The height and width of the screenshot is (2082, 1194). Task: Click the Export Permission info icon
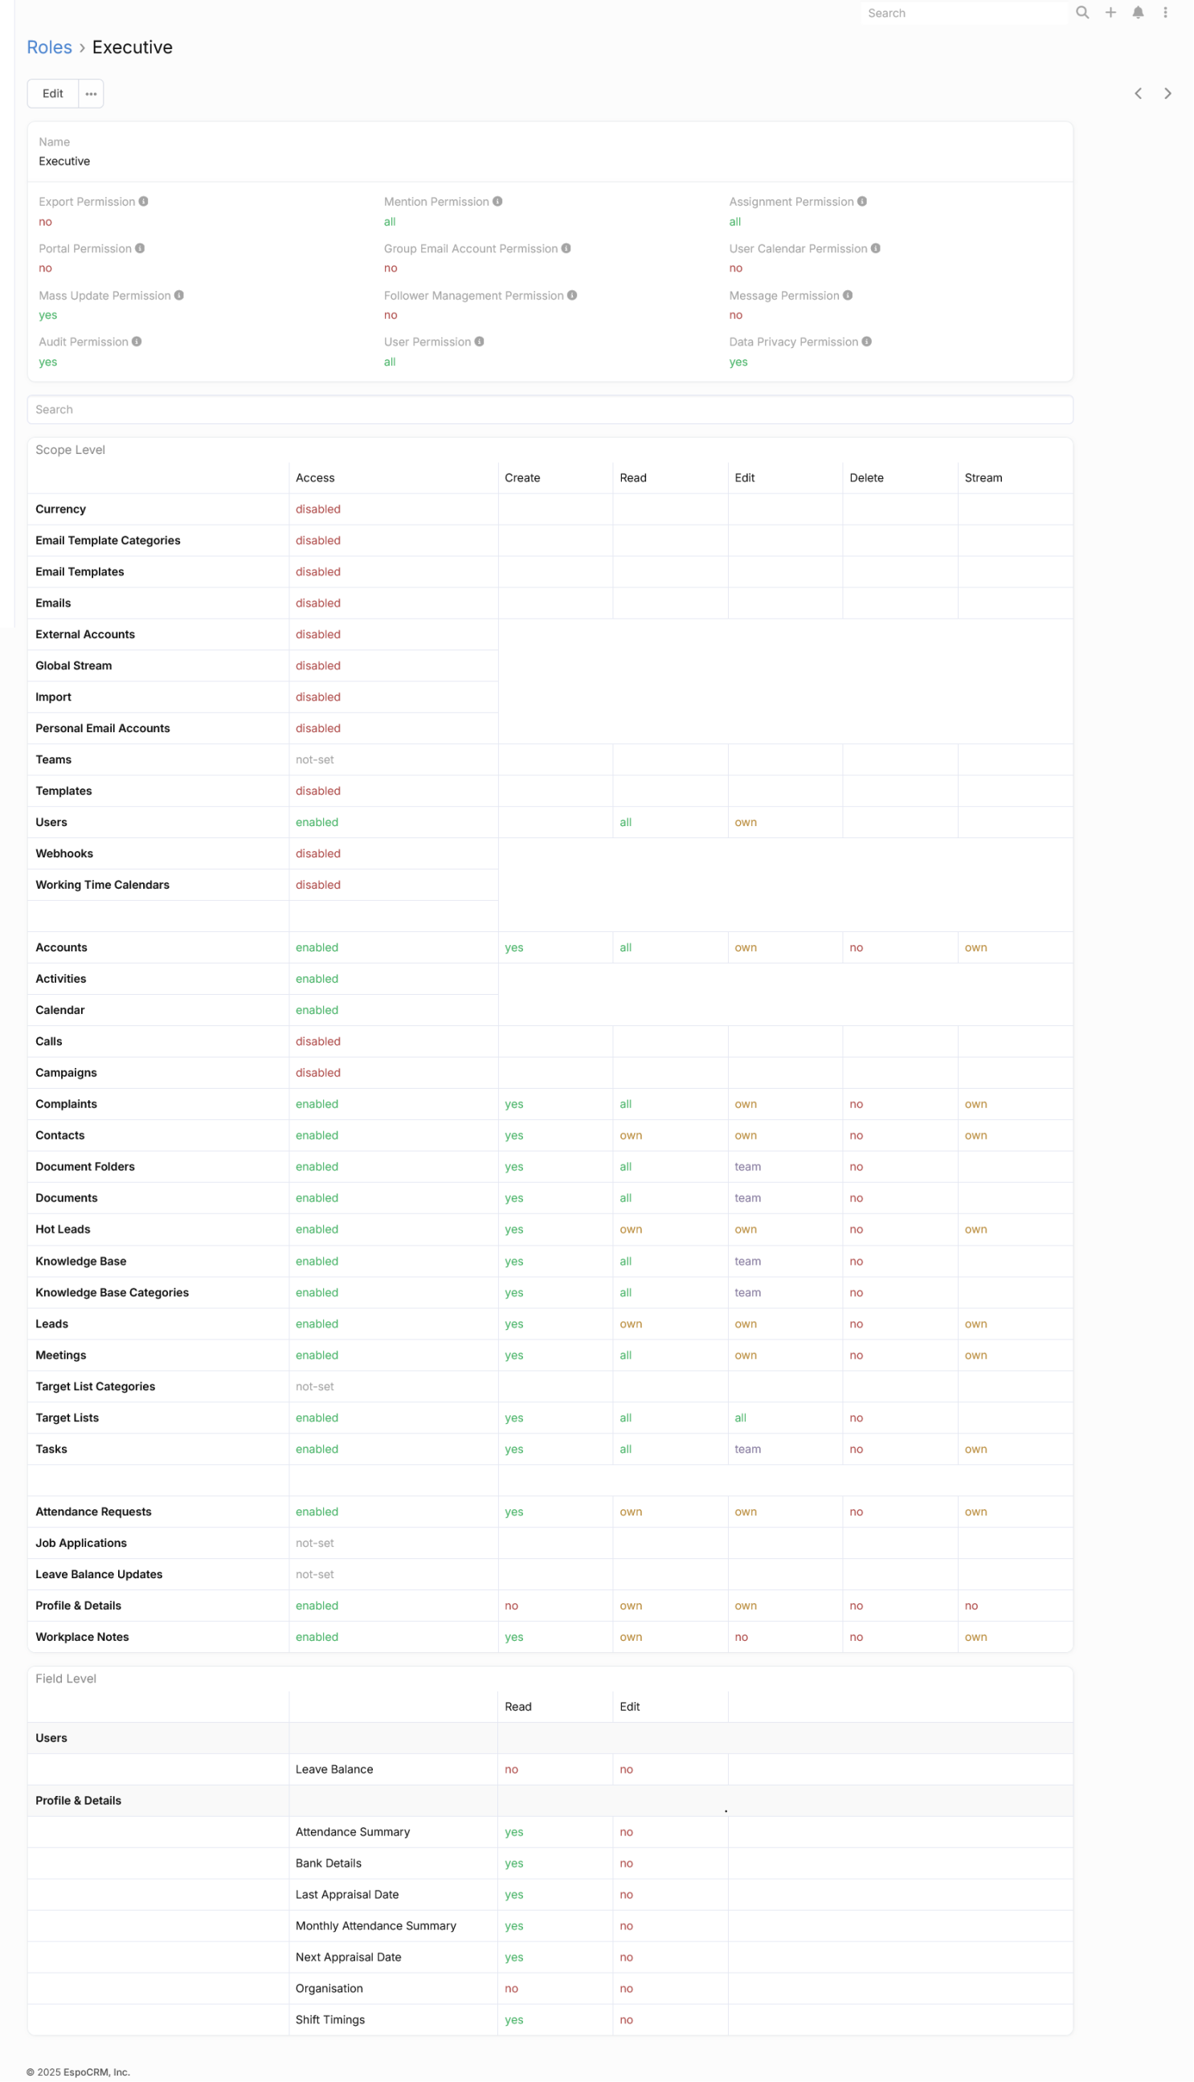[144, 202]
